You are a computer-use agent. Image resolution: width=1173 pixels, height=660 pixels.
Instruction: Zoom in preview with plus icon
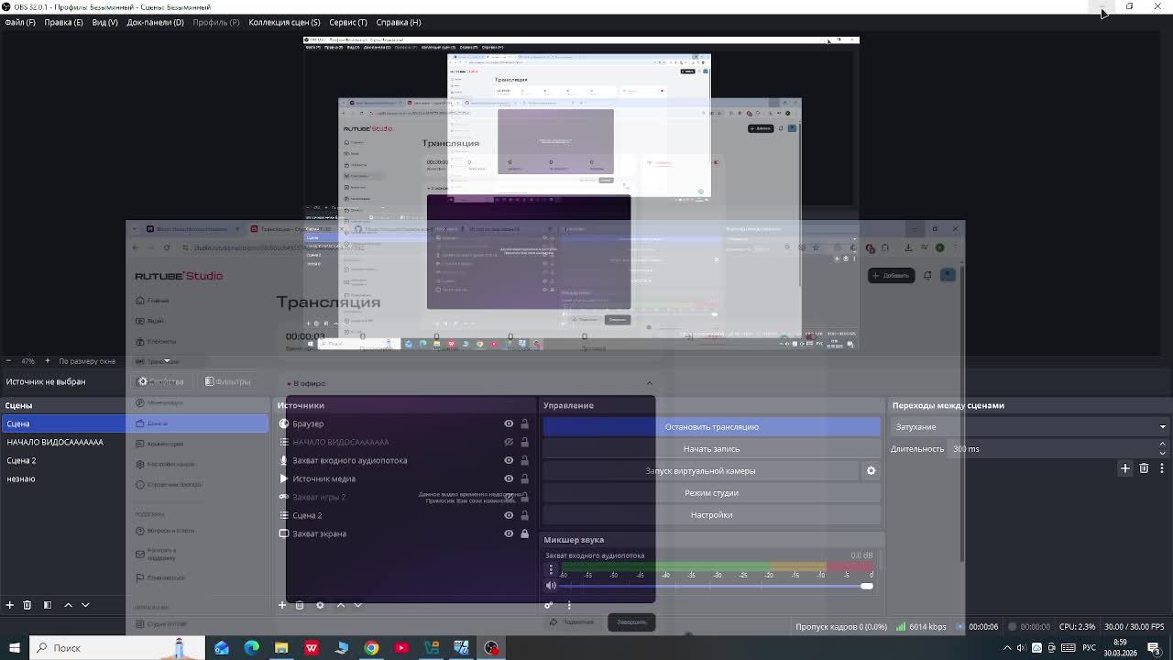[x=48, y=361]
